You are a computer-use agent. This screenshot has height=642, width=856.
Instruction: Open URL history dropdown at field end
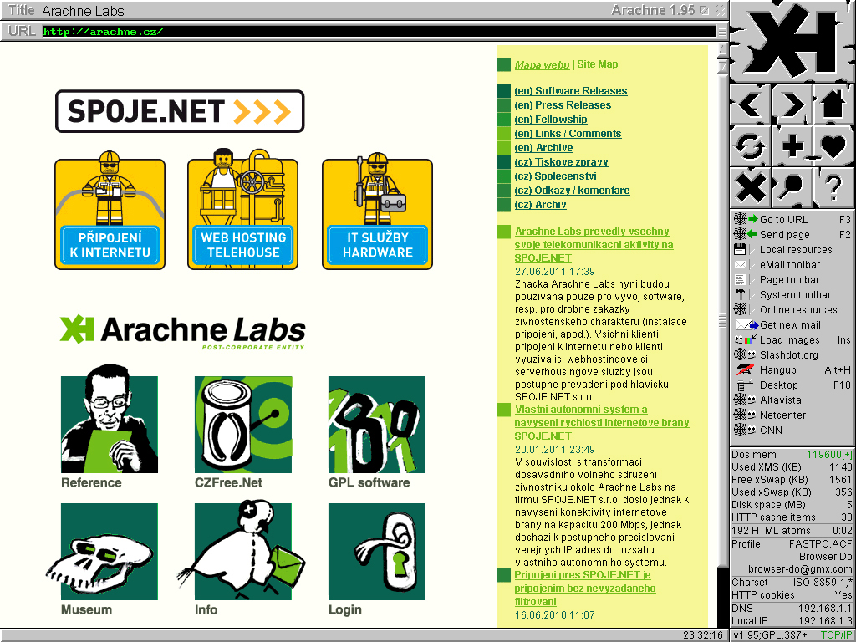721,31
